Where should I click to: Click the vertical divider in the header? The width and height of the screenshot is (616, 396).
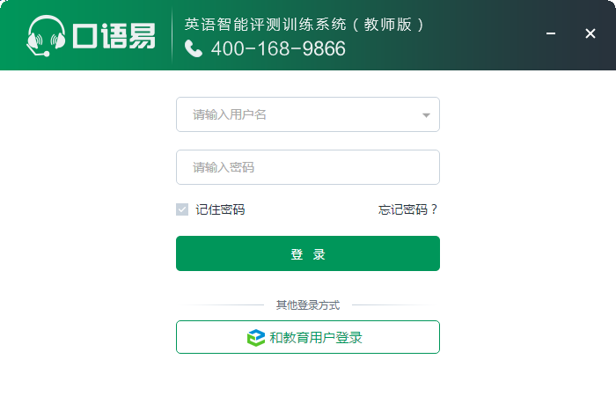coord(172,35)
